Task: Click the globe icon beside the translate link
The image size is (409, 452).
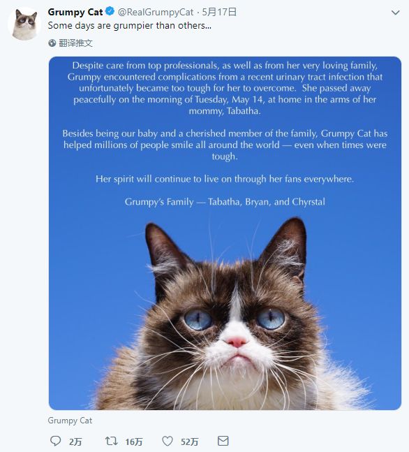Action: click(x=52, y=43)
